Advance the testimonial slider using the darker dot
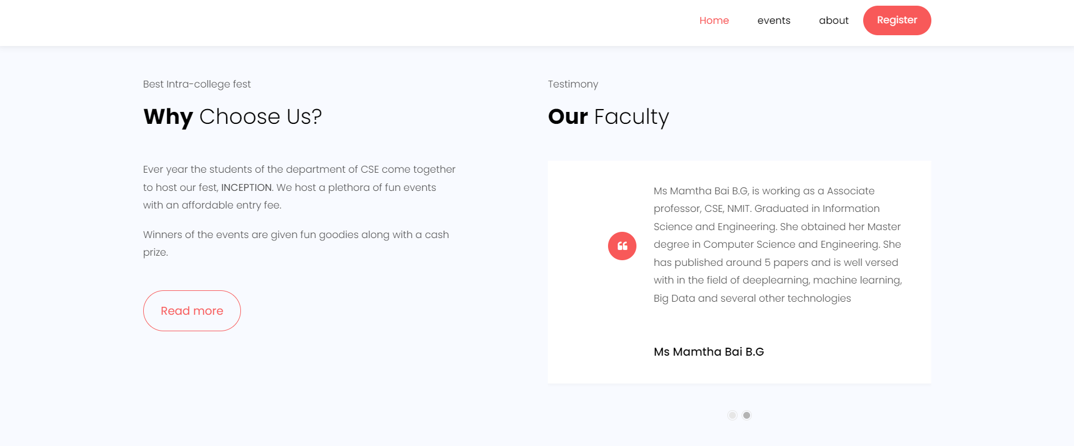 pyautogui.click(x=747, y=415)
